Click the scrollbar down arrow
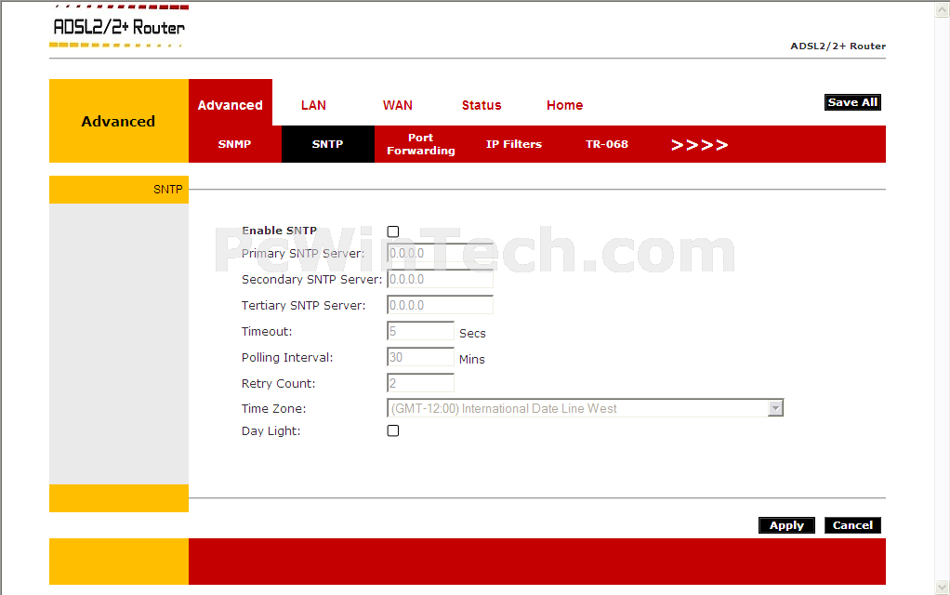 (943, 588)
